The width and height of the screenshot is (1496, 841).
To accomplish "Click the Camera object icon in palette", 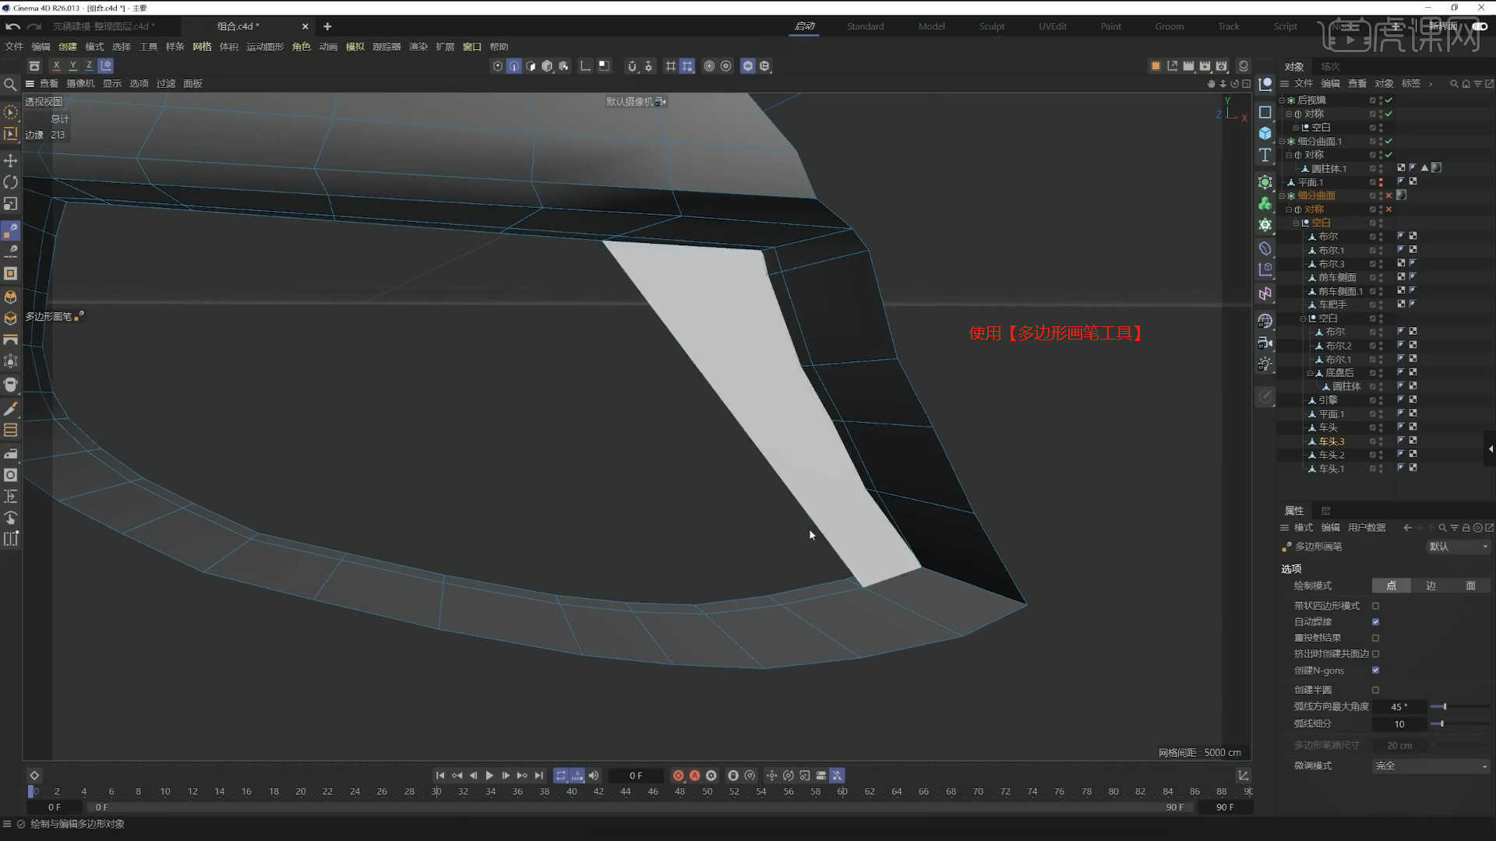I will (1265, 343).
